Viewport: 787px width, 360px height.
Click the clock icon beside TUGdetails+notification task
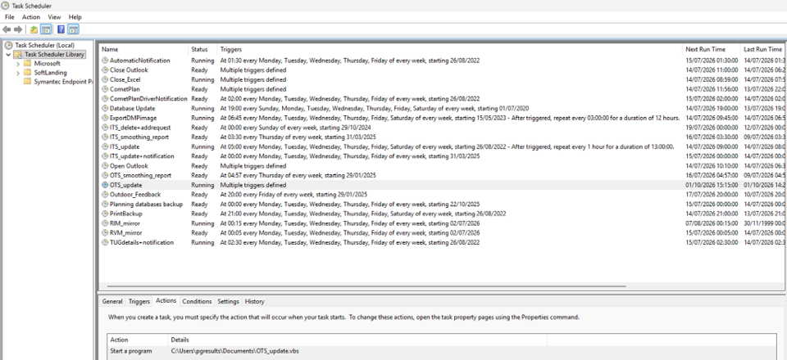coord(105,242)
